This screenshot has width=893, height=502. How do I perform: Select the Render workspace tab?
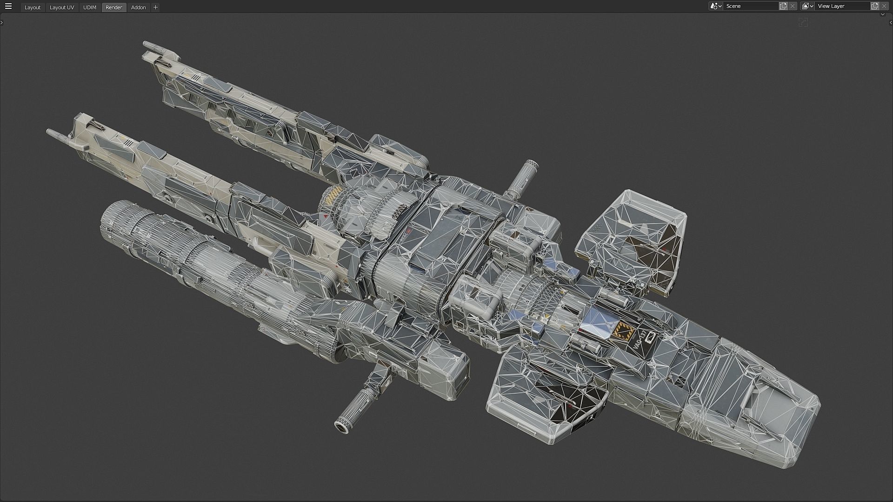coord(114,7)
